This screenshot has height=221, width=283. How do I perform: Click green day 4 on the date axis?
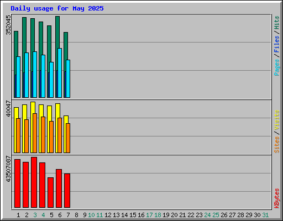(x=43, y=215)
